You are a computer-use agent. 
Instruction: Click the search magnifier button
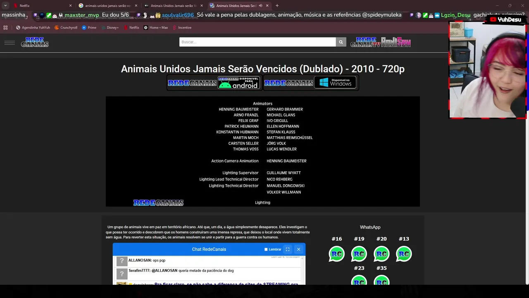click(341, 42)
